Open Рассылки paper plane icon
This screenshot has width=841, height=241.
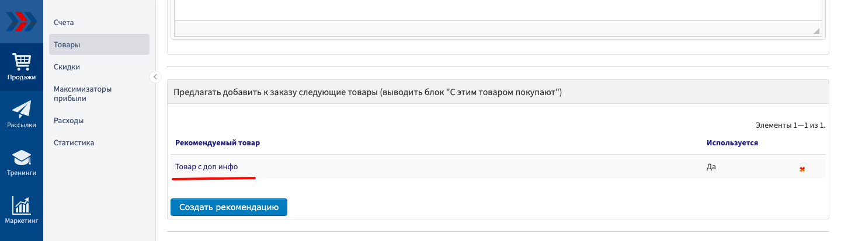(x=22, y=110)
